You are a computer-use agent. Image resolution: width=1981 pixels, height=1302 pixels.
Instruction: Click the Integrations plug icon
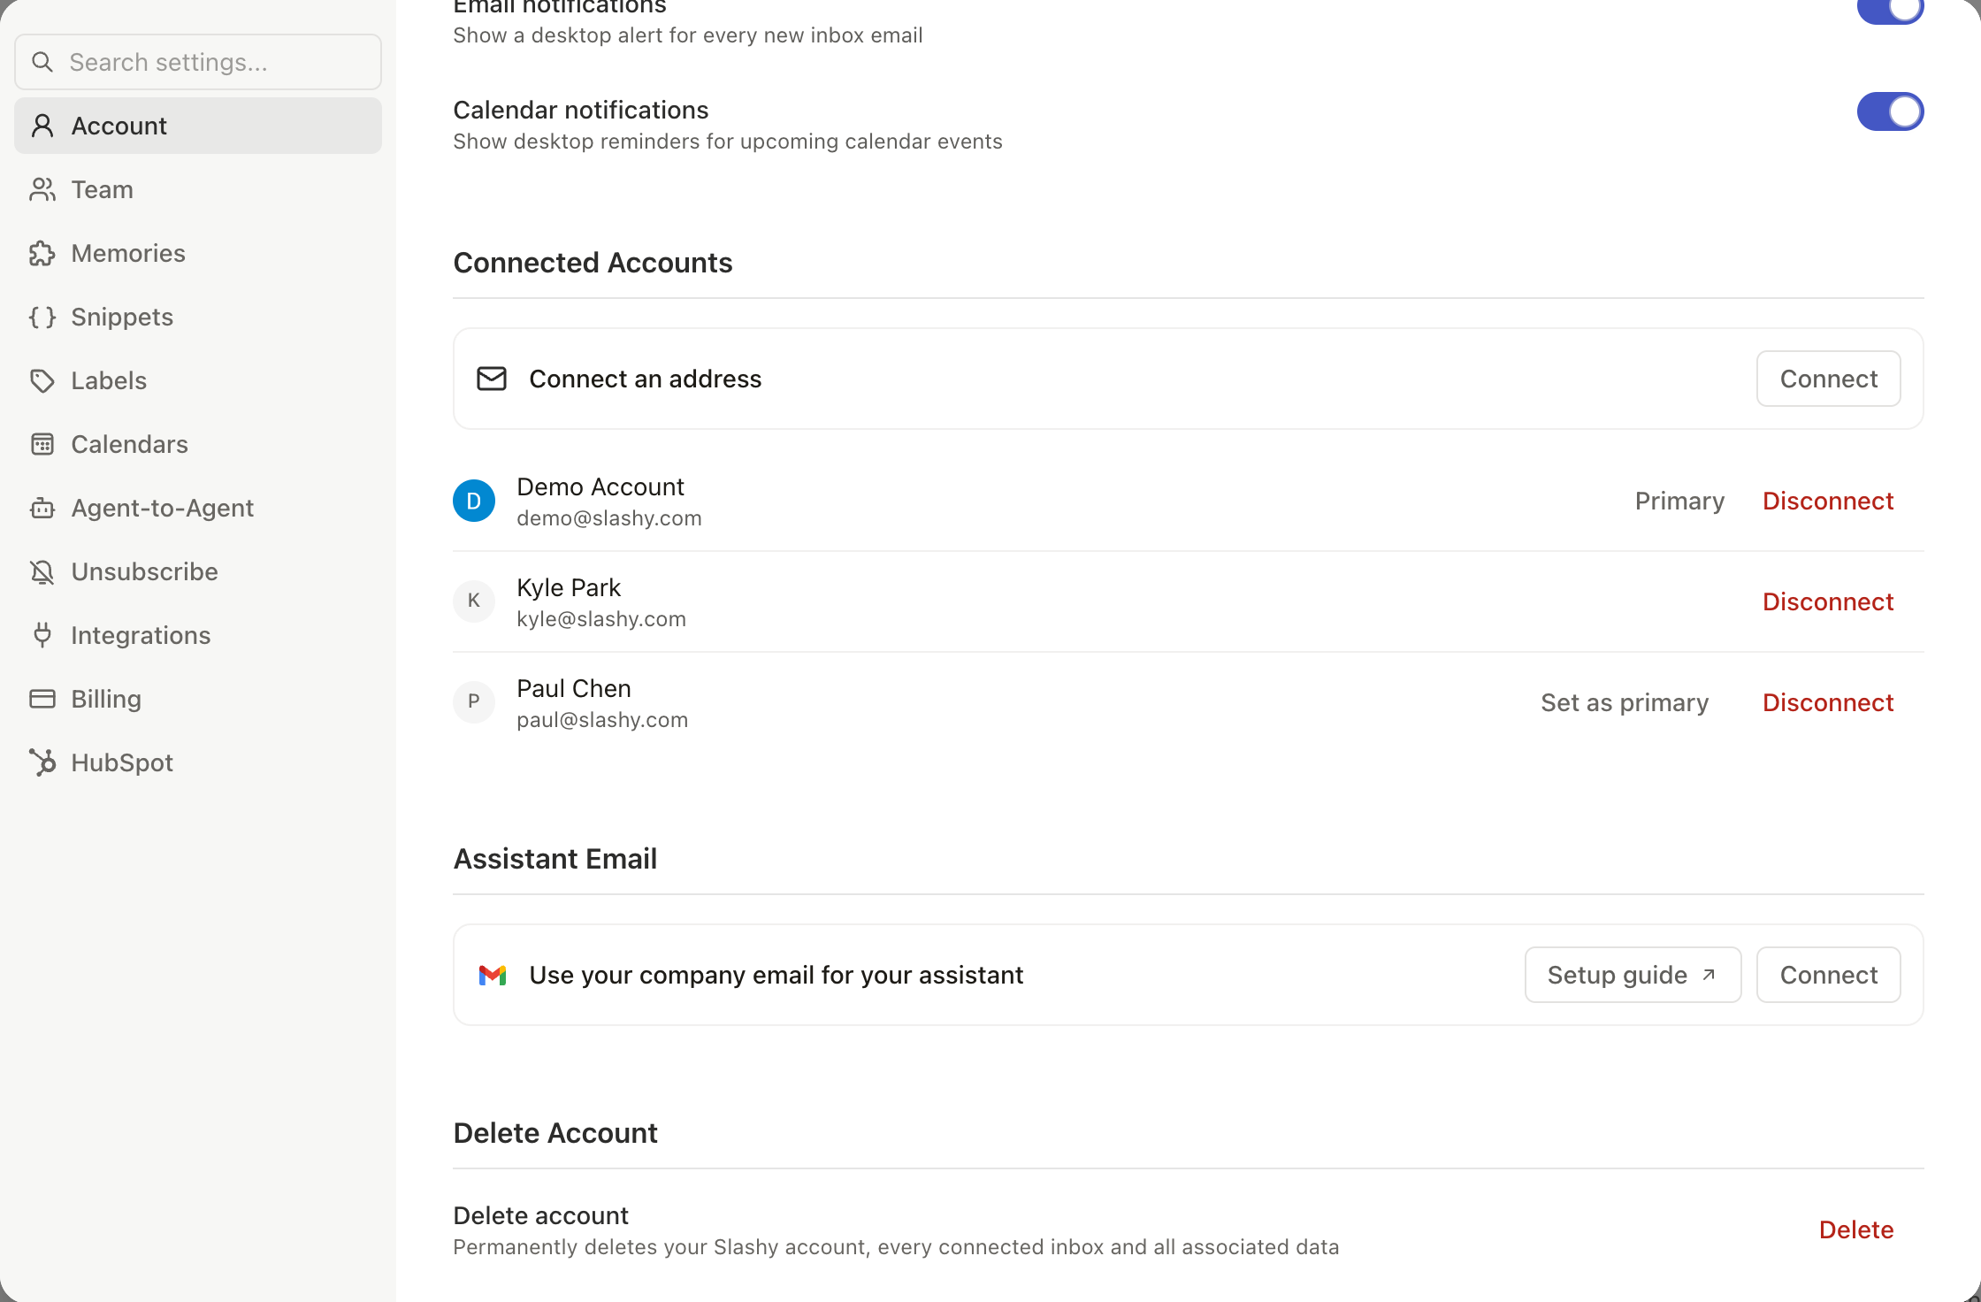[42, 635]
